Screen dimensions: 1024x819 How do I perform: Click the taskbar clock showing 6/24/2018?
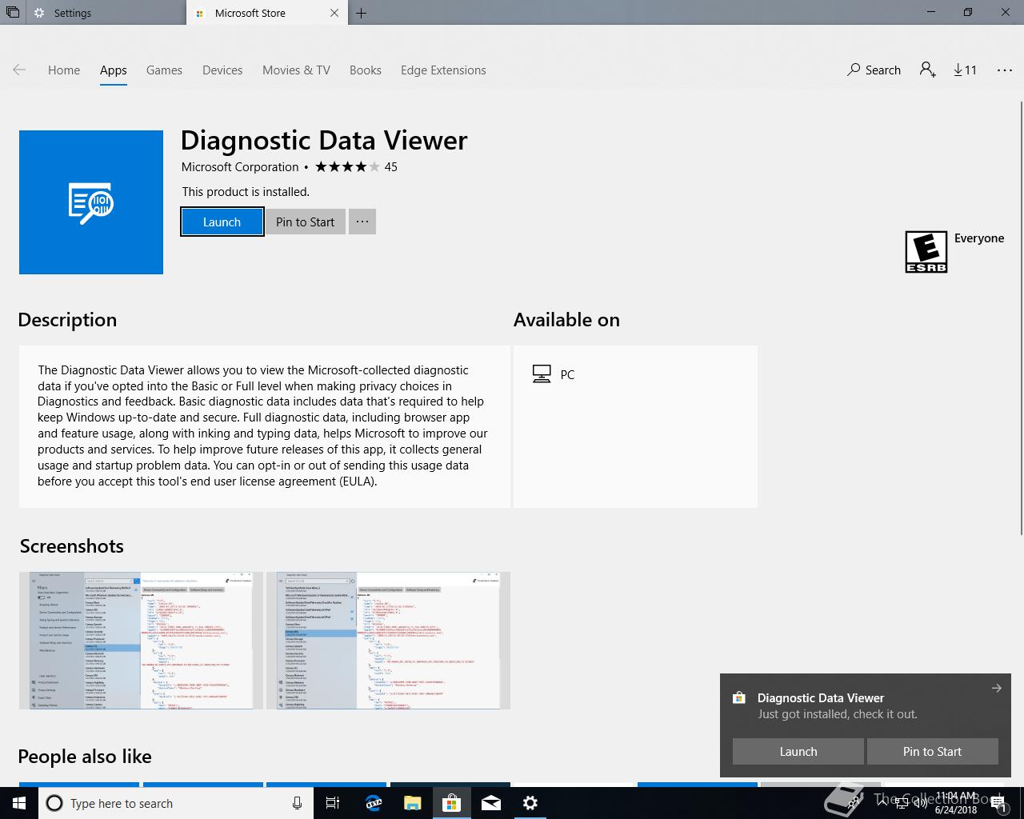coord(956,803)
